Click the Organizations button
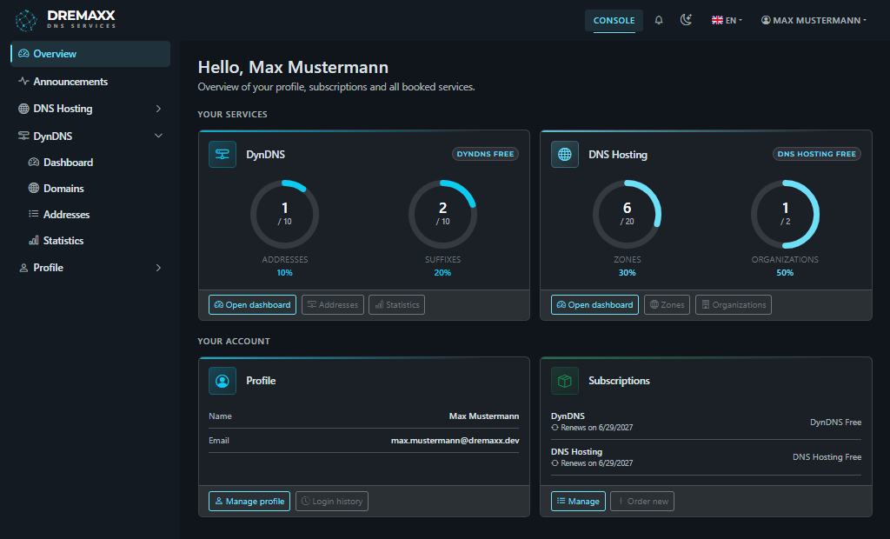This screenshot has height=539, width=890. [734, 304]
